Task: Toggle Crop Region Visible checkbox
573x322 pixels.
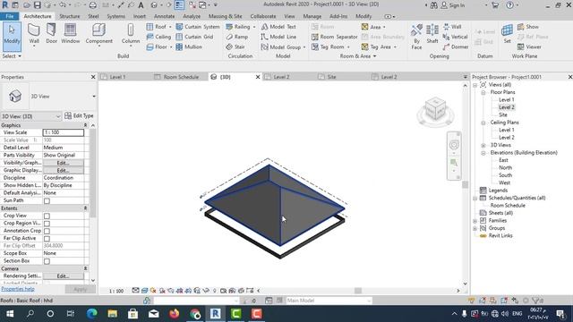Action: point(47,224)
